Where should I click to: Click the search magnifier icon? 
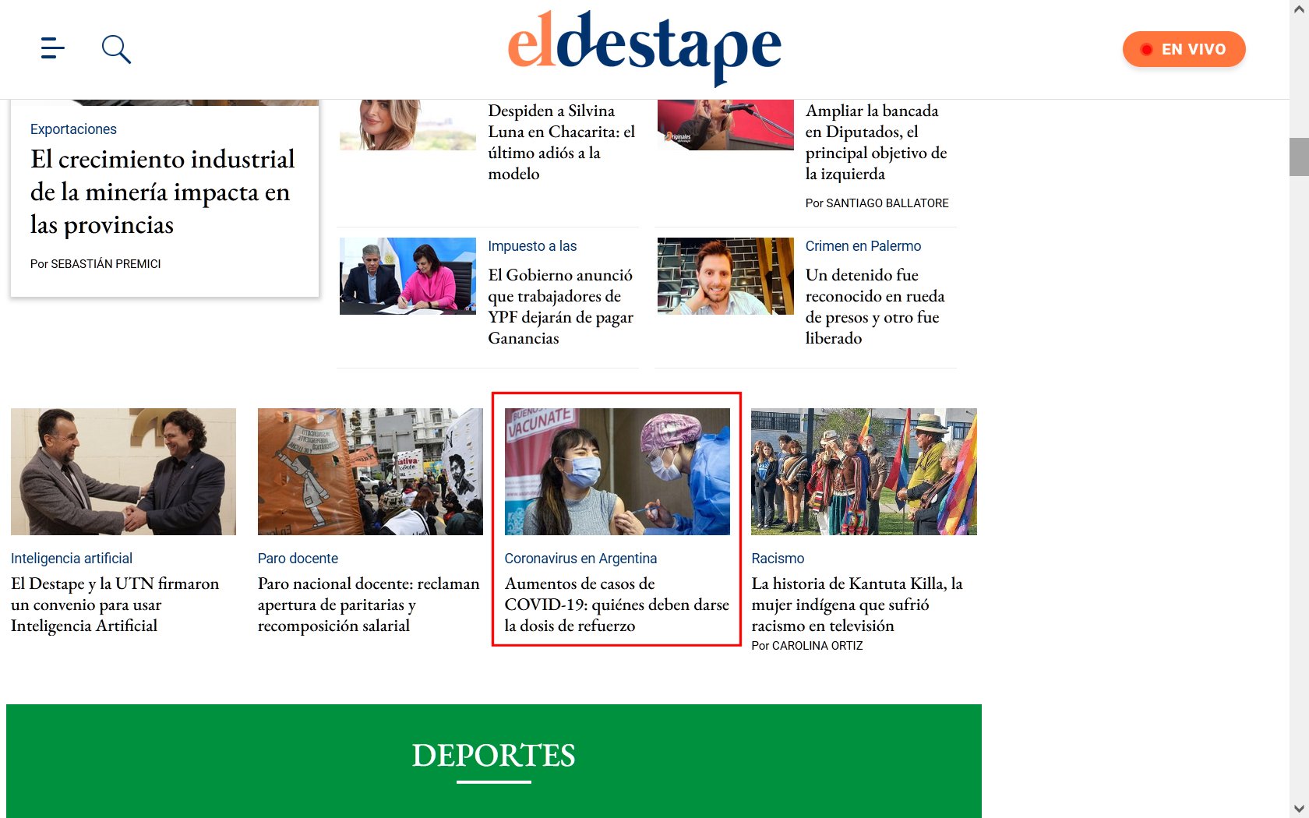(x=116, y=49)
